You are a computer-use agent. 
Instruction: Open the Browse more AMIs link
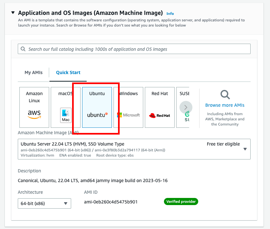click(x=225, y=105)
